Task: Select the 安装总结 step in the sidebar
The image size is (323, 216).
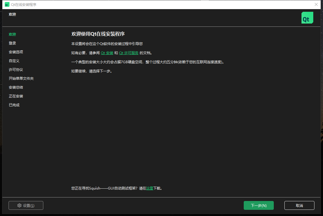Action: pos(16,87)
